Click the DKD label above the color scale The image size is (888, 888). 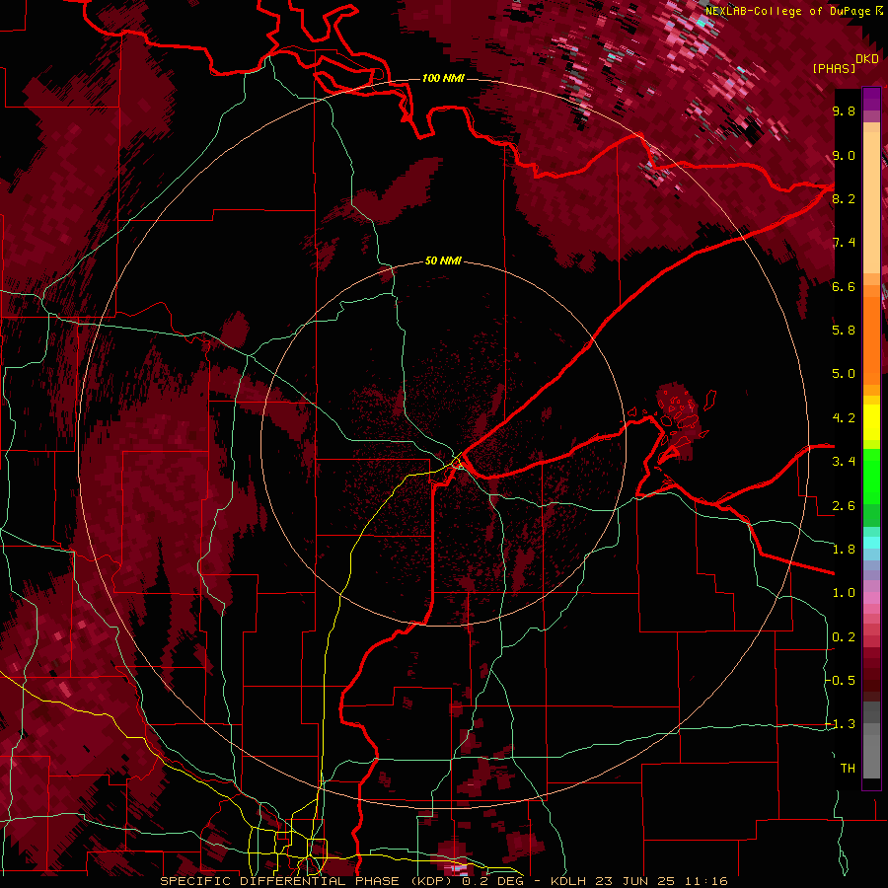[x=867, y=59]
